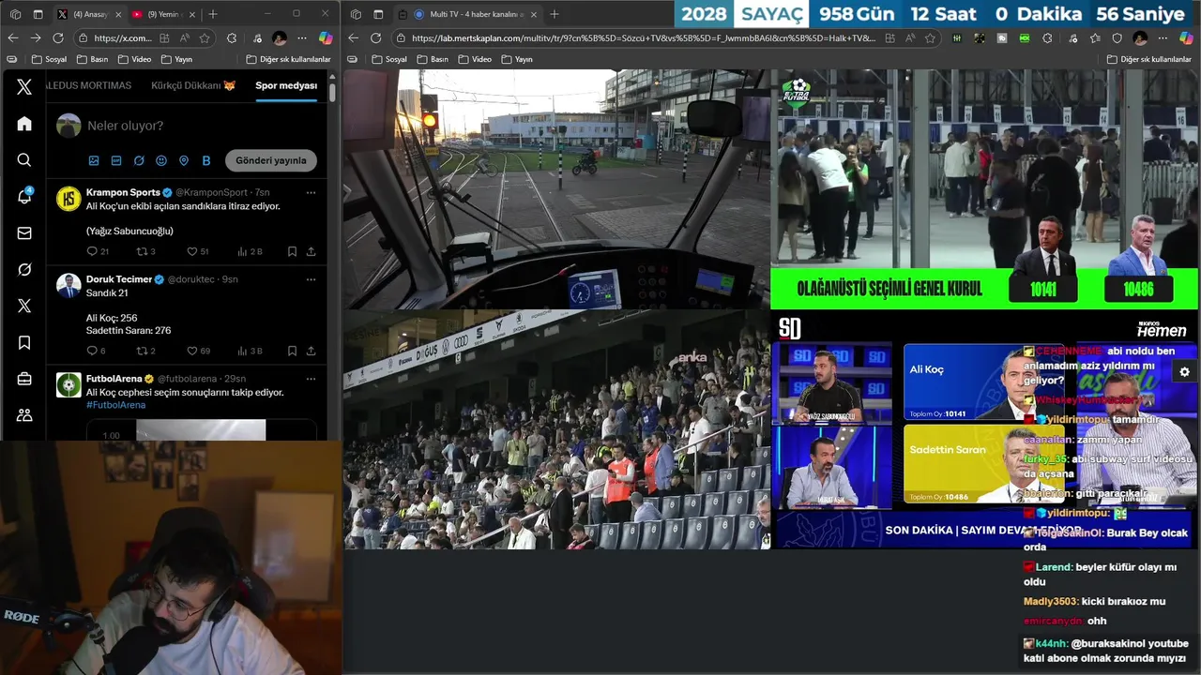Switch to the Kürkçü Dükkanı tab
Image resolution: width=1201 pixels, height=675 pixels.
tap(193, 85)
